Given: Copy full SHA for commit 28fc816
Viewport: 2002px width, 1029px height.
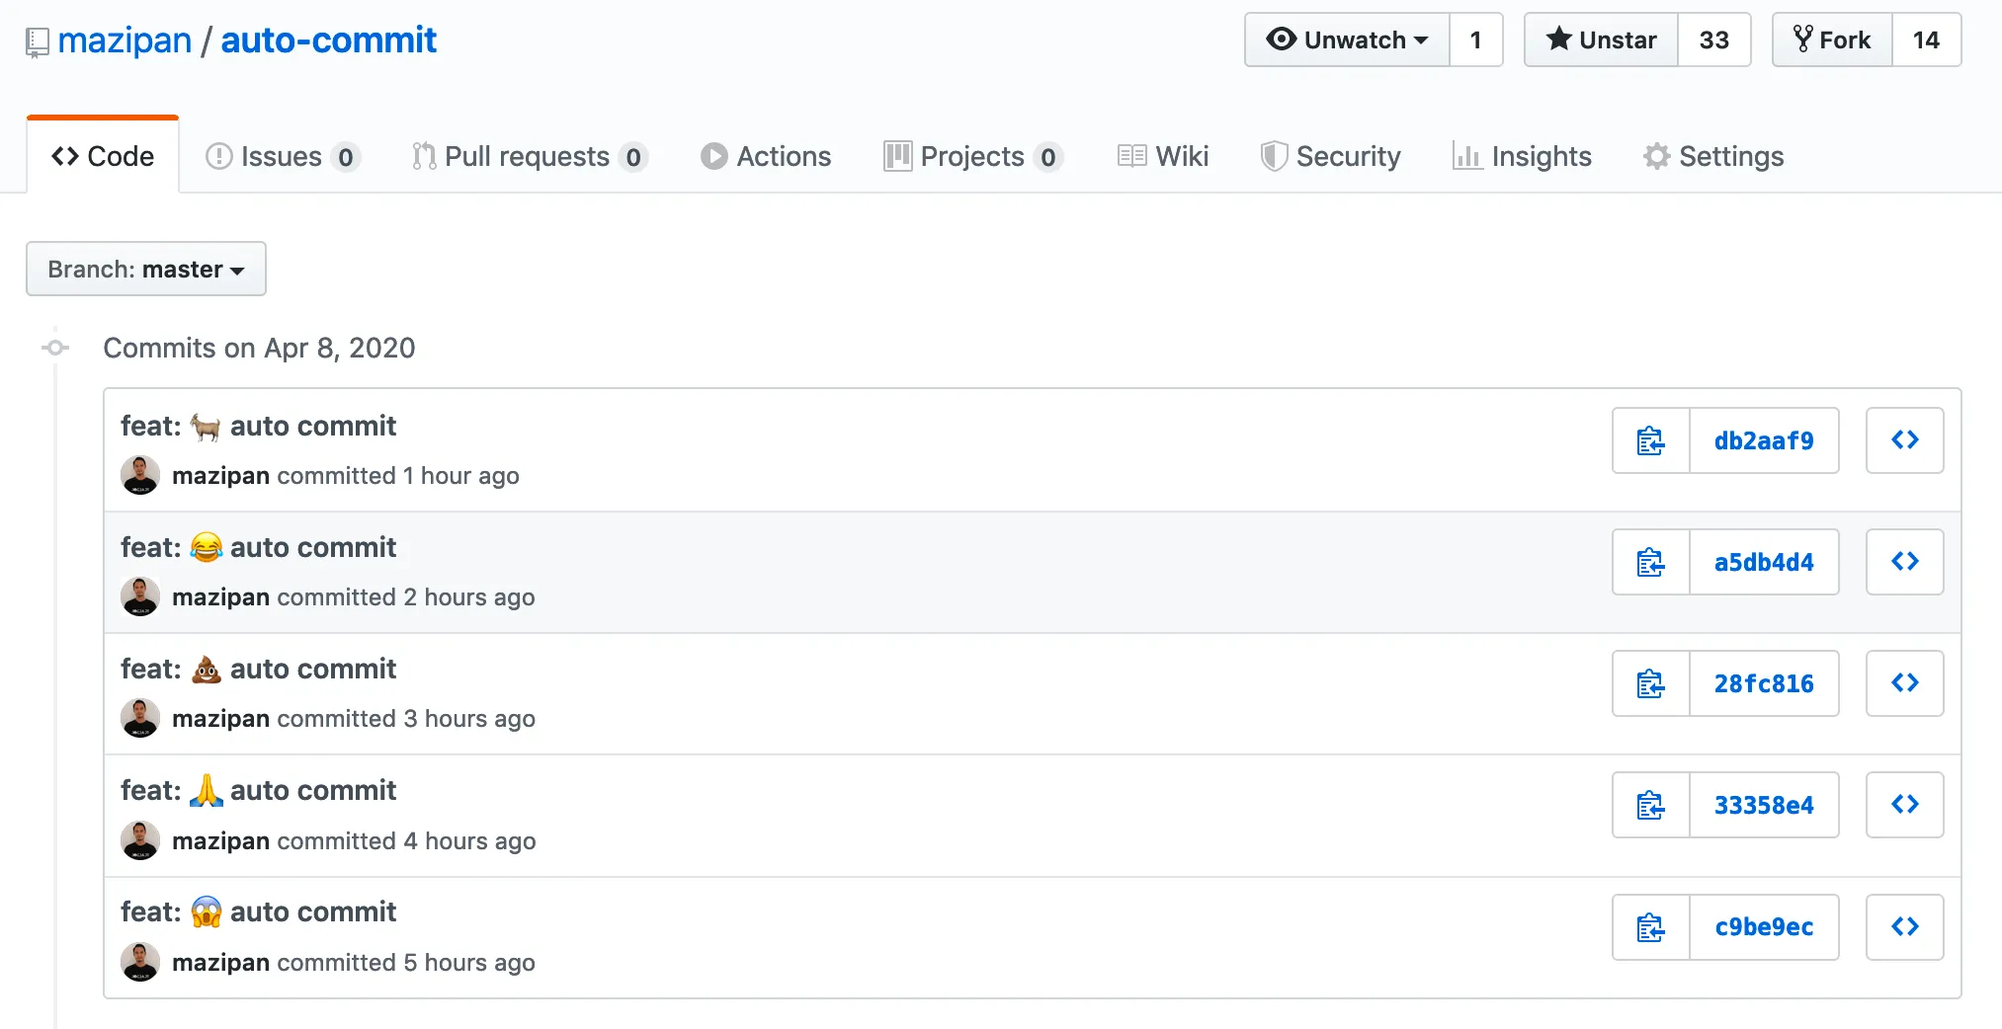Looking at the screenshot, I should pos(1650,683).
